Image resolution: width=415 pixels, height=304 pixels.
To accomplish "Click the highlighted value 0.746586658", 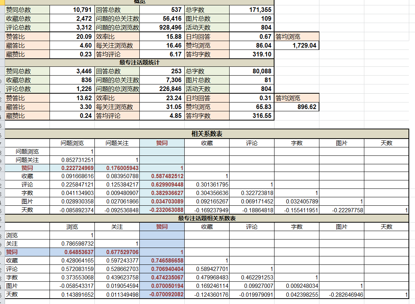I will (162, 261).
